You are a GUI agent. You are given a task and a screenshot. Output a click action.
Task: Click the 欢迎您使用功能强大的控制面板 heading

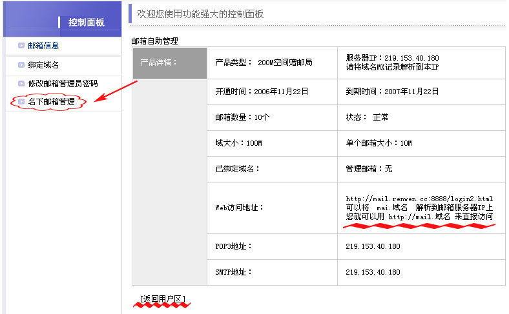coord(200,14)
